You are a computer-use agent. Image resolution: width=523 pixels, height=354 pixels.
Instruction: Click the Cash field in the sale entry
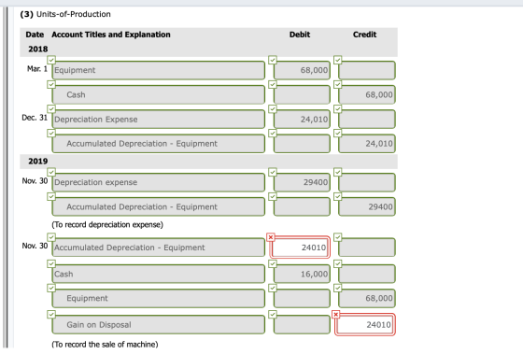tap(159, 274)
